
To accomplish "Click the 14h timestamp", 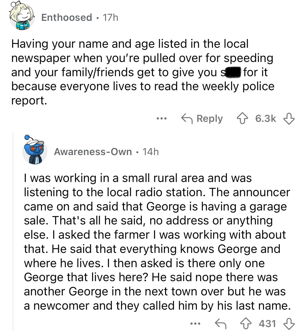I will click(x=151, y=152).
